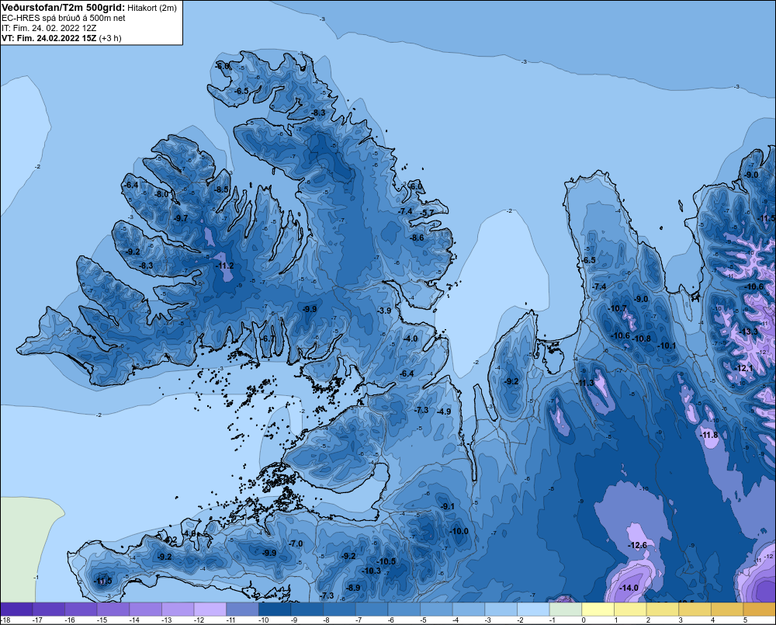Click the -8.9 temperature label
This screenshot has width=776, height=625.
click(353, 588)
